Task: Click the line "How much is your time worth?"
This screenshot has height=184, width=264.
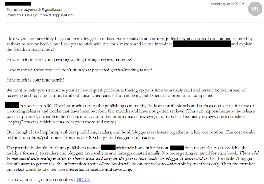Action: pos(35,80)
